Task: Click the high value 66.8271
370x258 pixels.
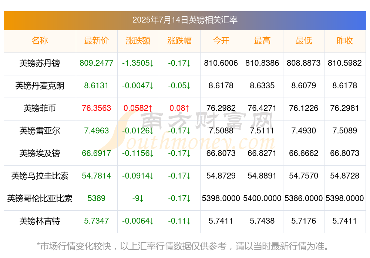Action: pyautogui.click(x=262, y=153)
